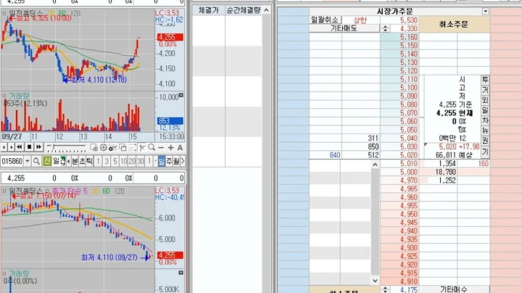Click 취소주문 button at top right
Image resolution: width=522 pixels, height=293 pixels.
(454, 24)
